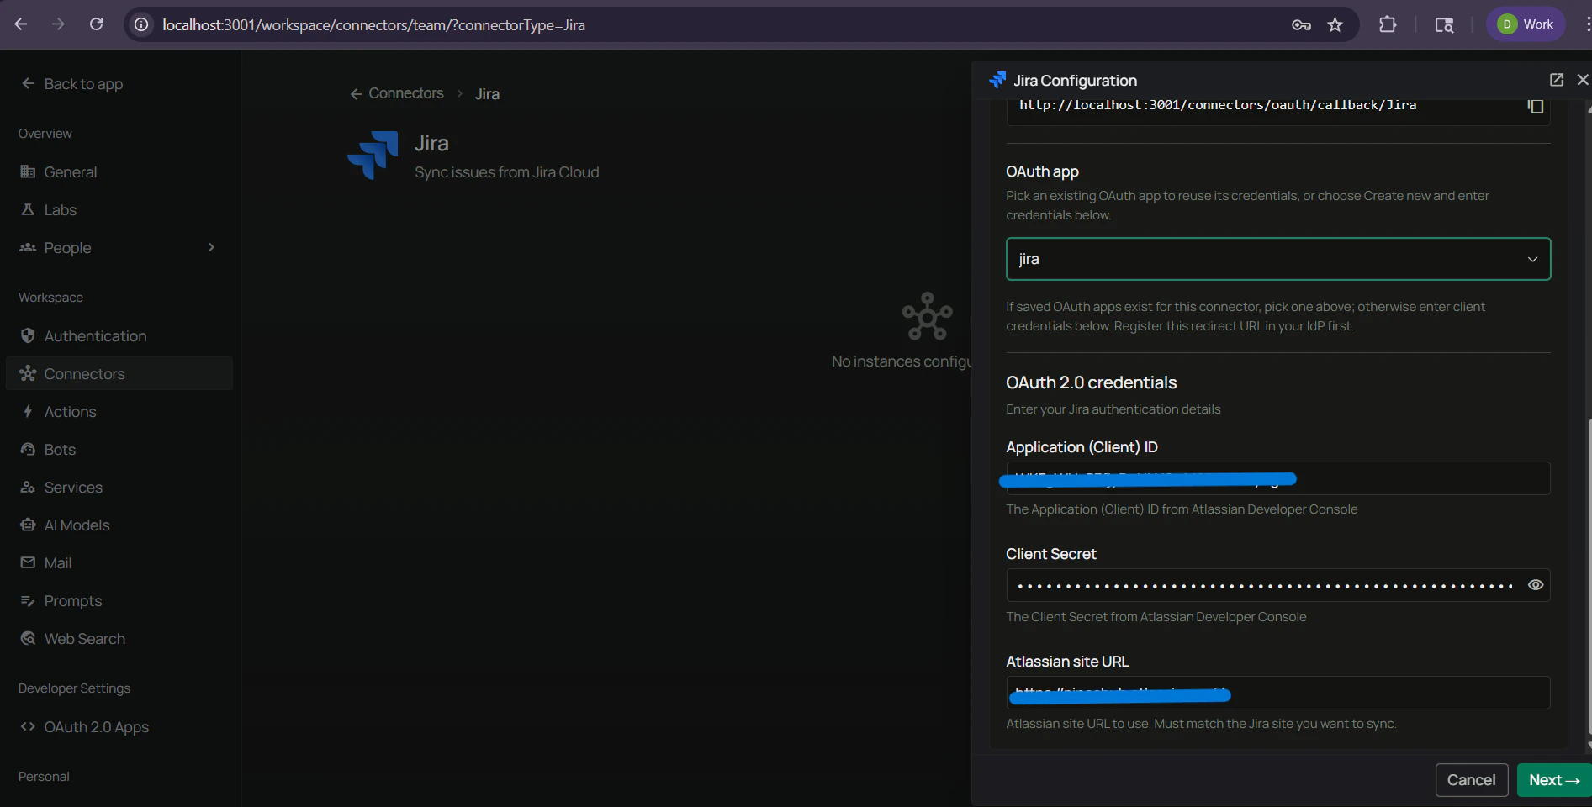Open Services in the sidebar
The width and height of the screenshot is (1592, 807).
tap(119, 487)
